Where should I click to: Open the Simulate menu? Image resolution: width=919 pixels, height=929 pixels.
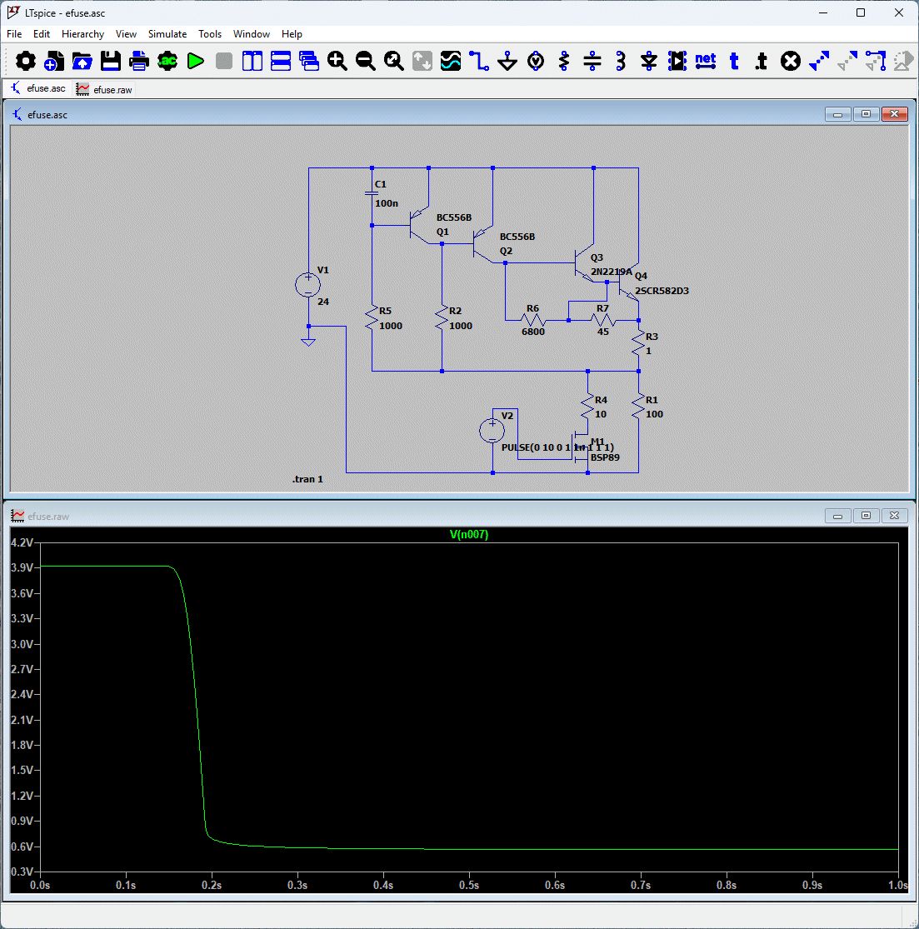click(167, 34)
